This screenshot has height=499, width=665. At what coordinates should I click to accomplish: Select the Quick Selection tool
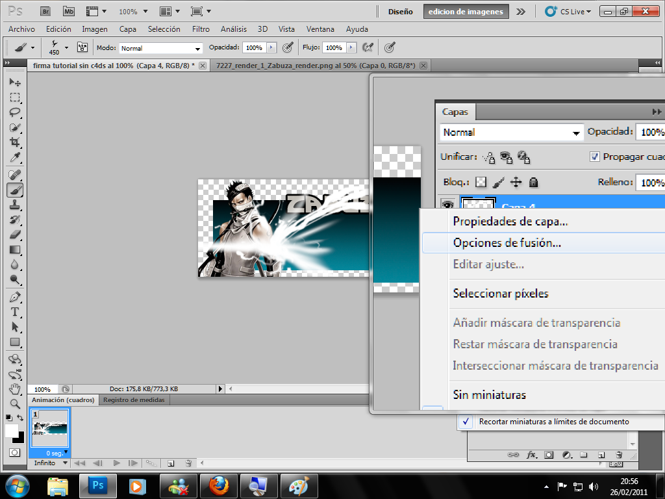[x=15, y=127]
